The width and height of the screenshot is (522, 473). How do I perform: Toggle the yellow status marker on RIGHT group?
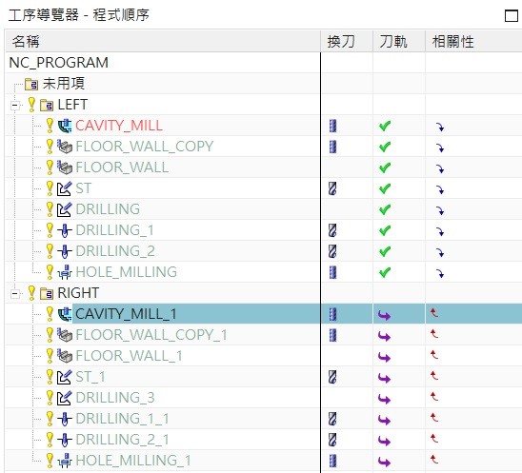click(31, 293)
